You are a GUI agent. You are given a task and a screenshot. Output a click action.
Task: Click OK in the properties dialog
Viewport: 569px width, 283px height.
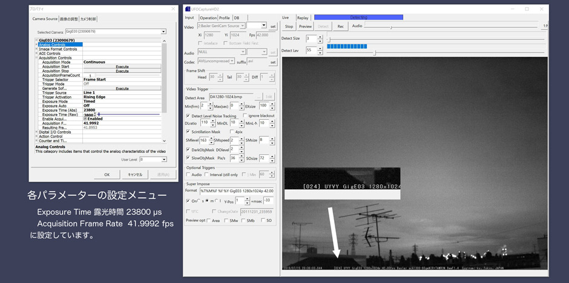tap(107, 174)
